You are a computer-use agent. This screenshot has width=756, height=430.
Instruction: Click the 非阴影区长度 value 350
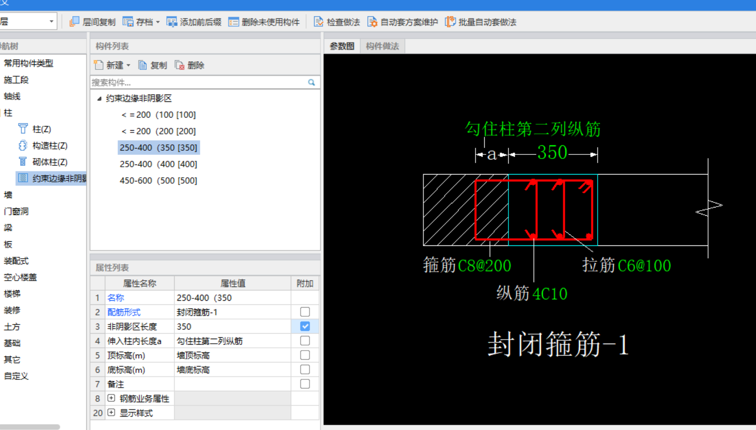(x=184, y=326)
